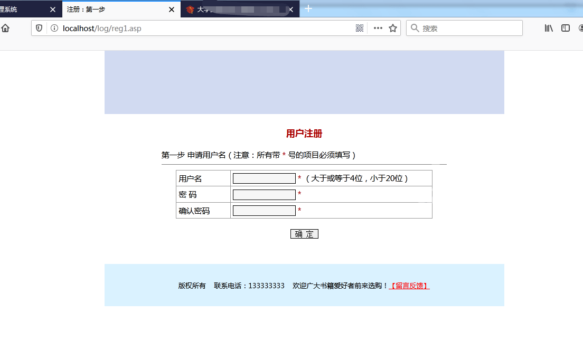
Task: Open a new tab with plus button
Action: pyautogui.click(x=309, y=8)
